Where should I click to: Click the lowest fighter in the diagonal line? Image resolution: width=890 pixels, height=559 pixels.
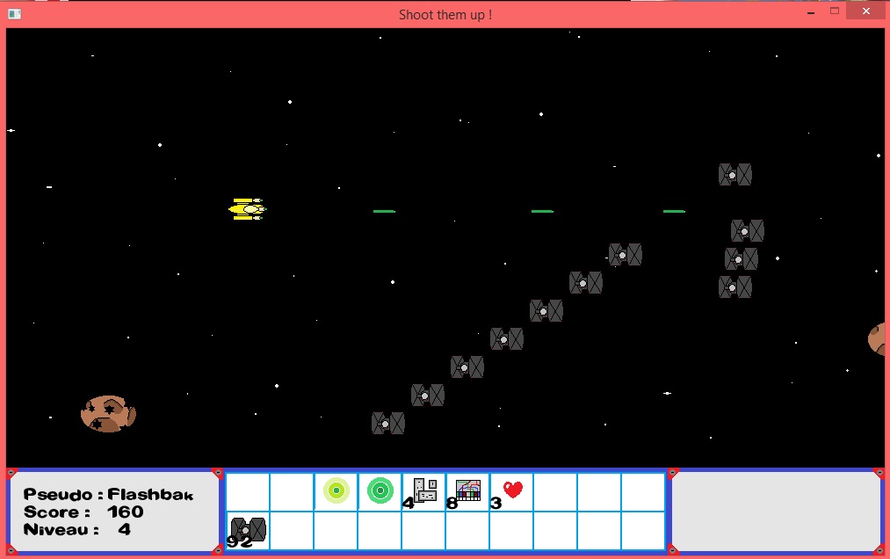click(x=388, y=424)
